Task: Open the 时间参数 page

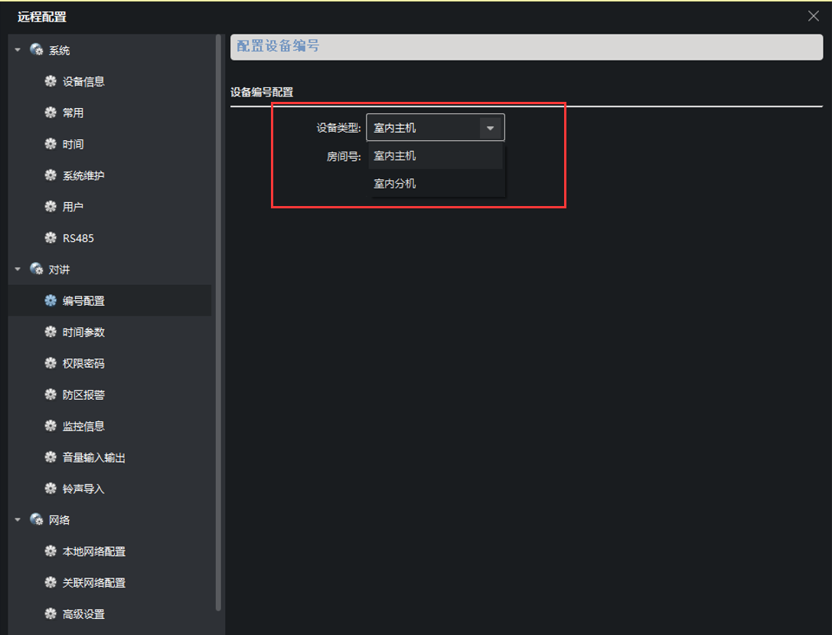Action: tap(83, 332)
